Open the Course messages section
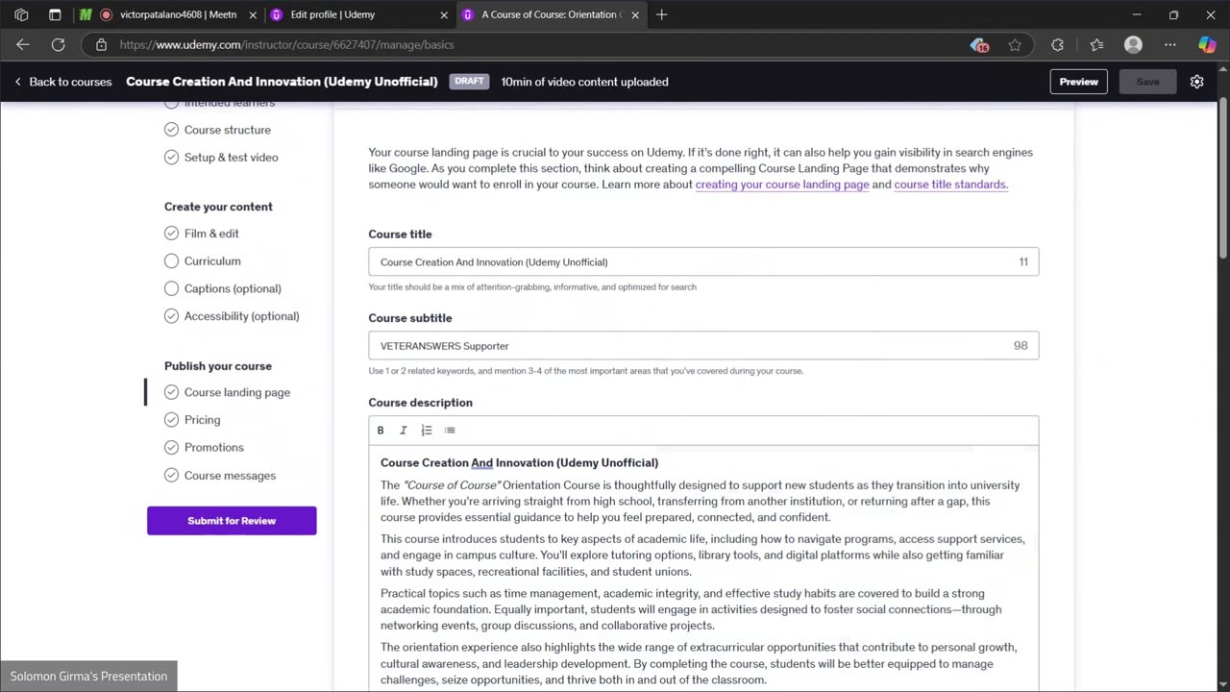 click(x=230, y=476)
